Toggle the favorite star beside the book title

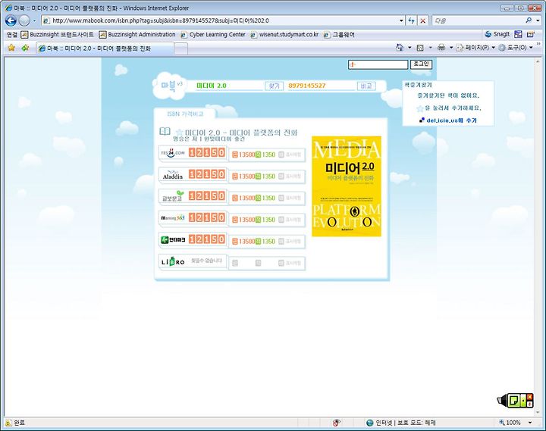179,133
